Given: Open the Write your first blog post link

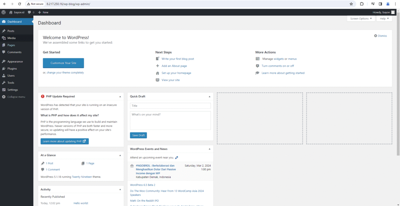Looking at the screenshot, I should point(178,59).
